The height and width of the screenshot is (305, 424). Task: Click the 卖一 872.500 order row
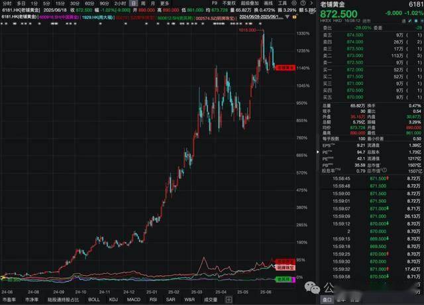pos(372,62)
